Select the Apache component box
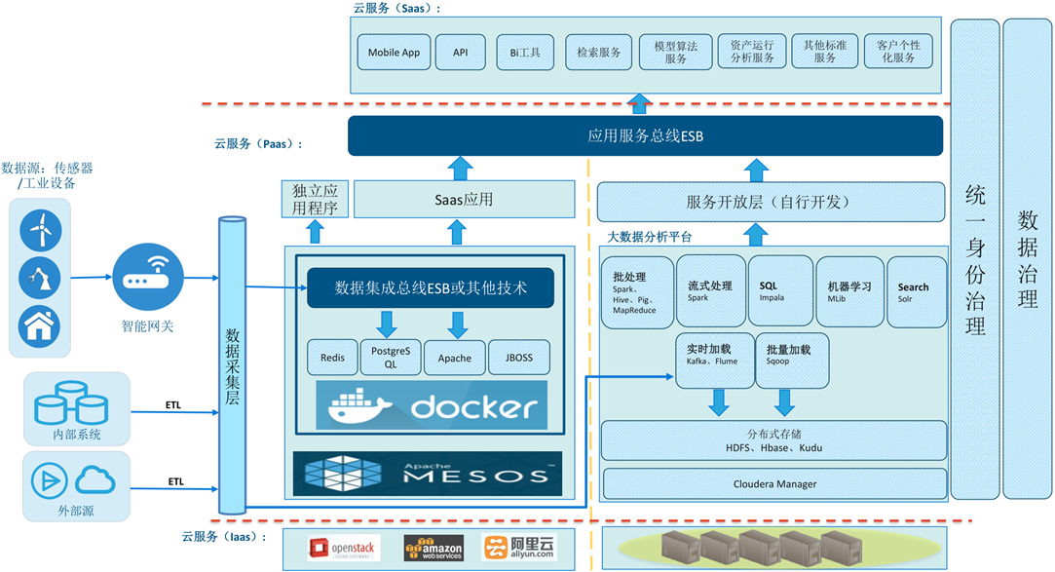This screenshot has height=572, width=1055. click(455, 358)
